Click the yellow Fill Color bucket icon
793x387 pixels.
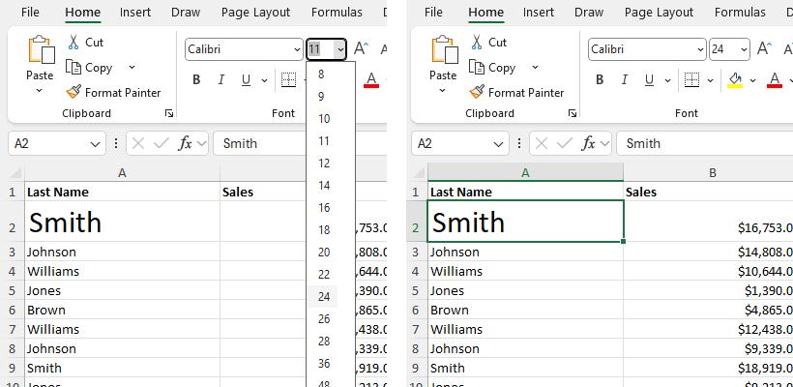734,79
